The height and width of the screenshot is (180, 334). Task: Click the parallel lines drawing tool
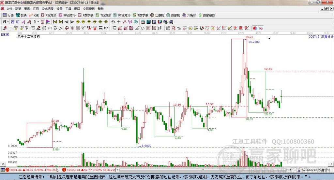(159, 28)
